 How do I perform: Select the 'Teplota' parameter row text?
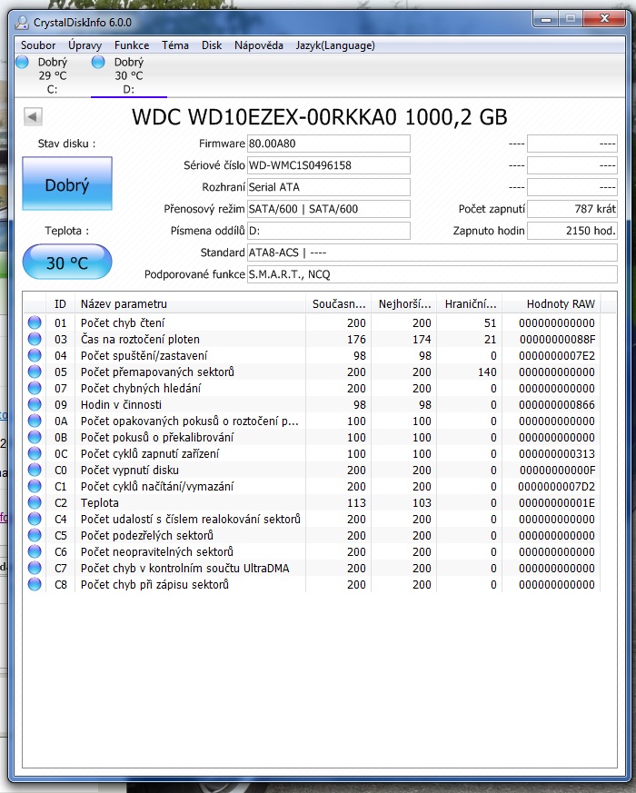100,502
